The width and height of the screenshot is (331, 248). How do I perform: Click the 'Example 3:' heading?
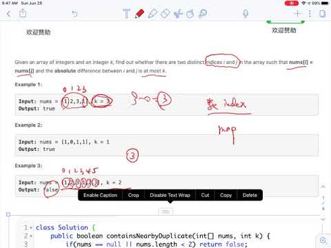28,165
